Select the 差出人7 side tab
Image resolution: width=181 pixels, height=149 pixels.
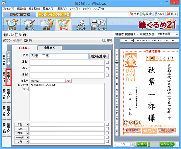pyautogui.click(x=4, y=77)
